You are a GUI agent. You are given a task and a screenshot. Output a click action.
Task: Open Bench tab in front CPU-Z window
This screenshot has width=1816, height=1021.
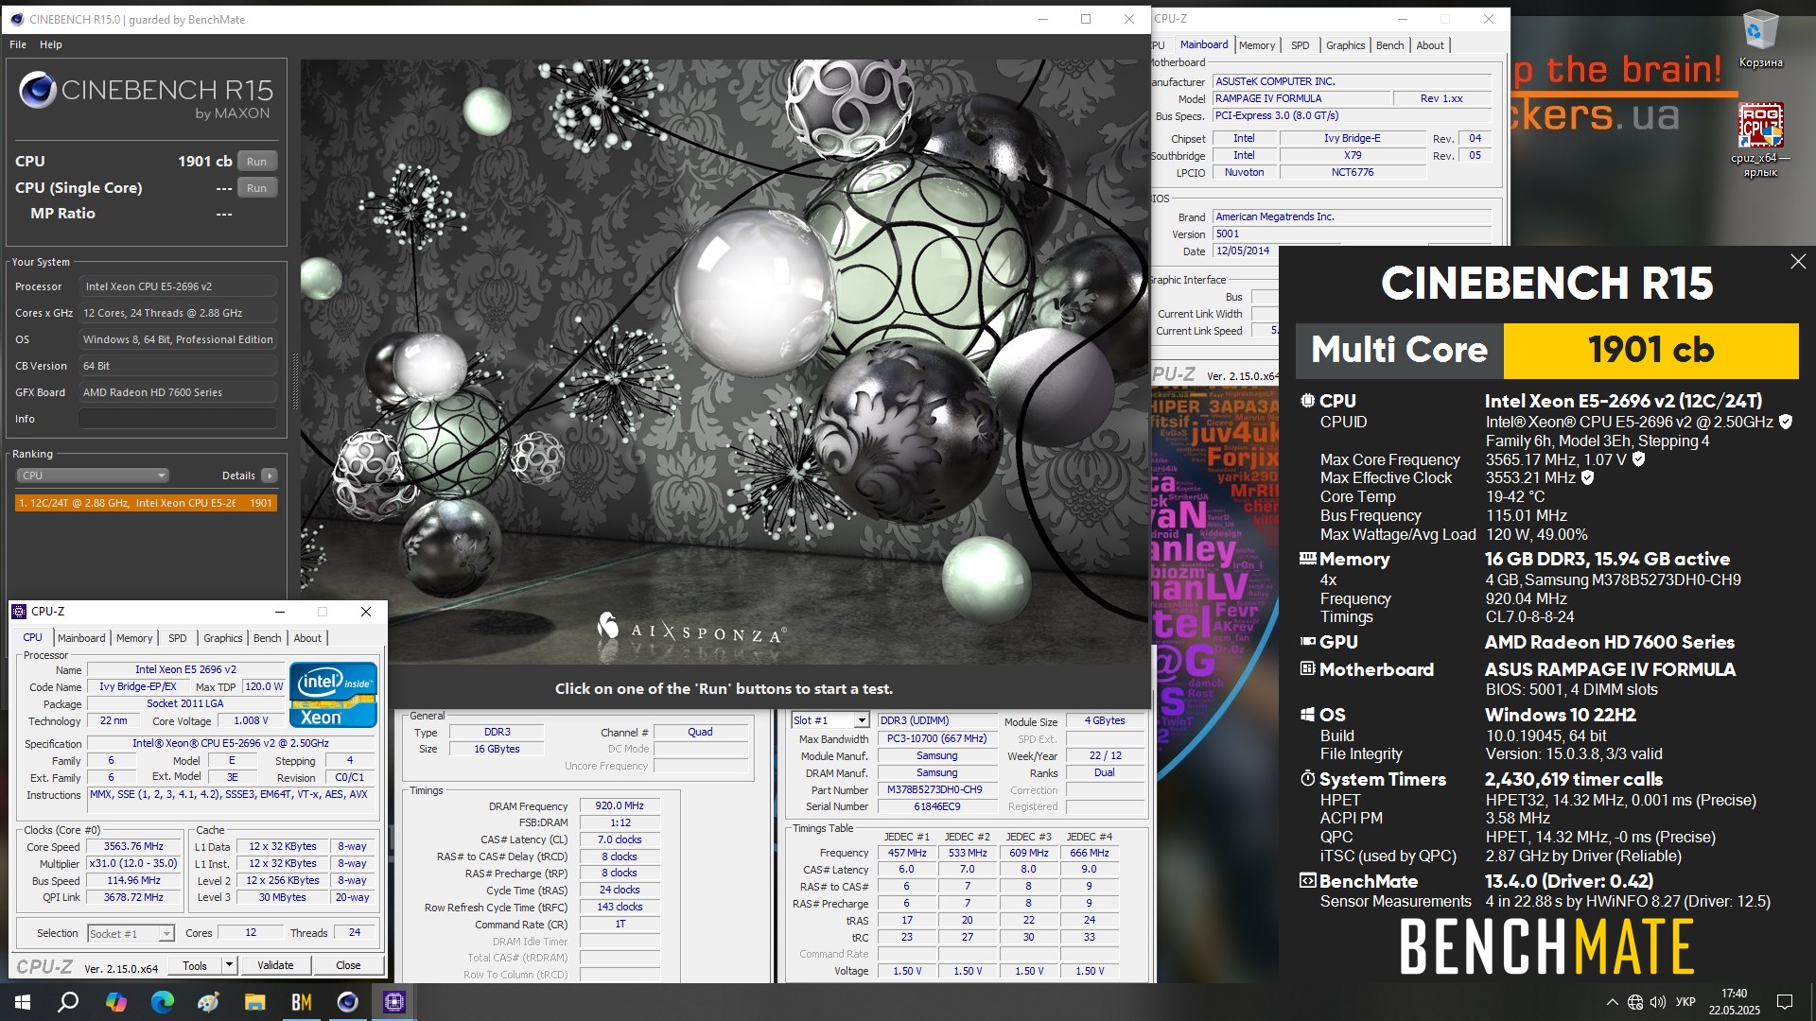268,638
